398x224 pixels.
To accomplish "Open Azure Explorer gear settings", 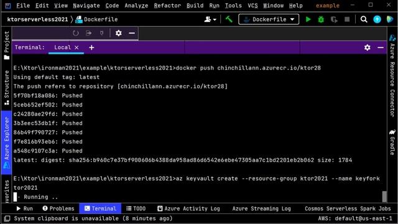I will (119, 33).
